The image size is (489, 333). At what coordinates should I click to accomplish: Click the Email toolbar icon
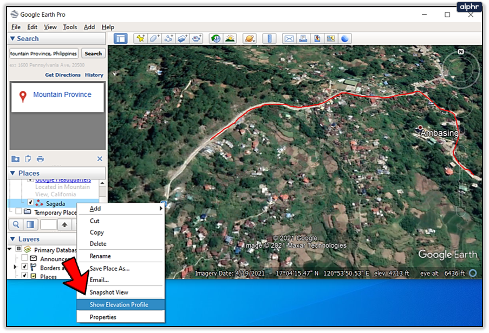(x=289, y=38)
